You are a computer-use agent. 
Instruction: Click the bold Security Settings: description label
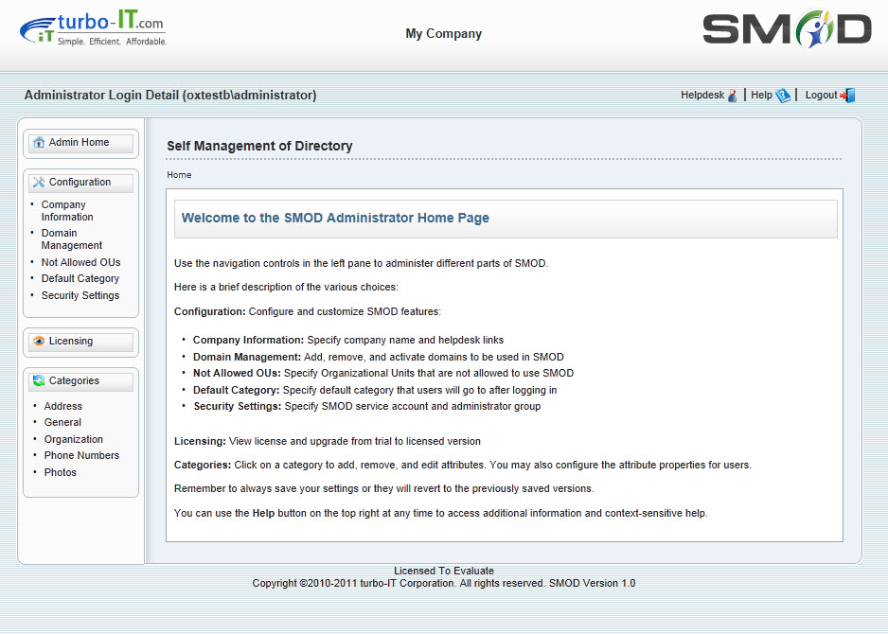coord(238,406)
